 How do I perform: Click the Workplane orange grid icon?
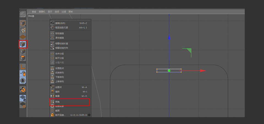[x=23, y=37]
